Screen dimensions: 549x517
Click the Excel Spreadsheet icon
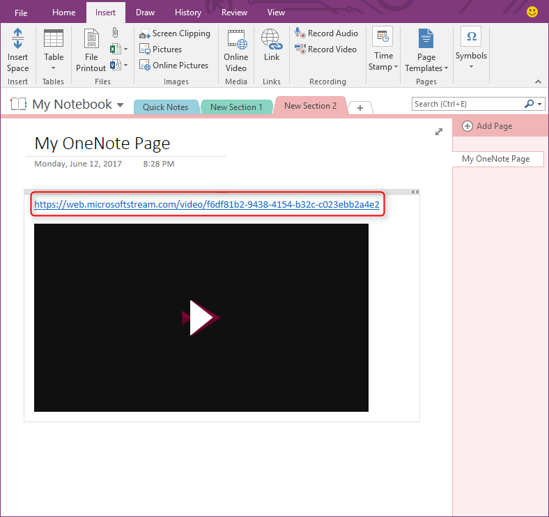coord(116,49)
